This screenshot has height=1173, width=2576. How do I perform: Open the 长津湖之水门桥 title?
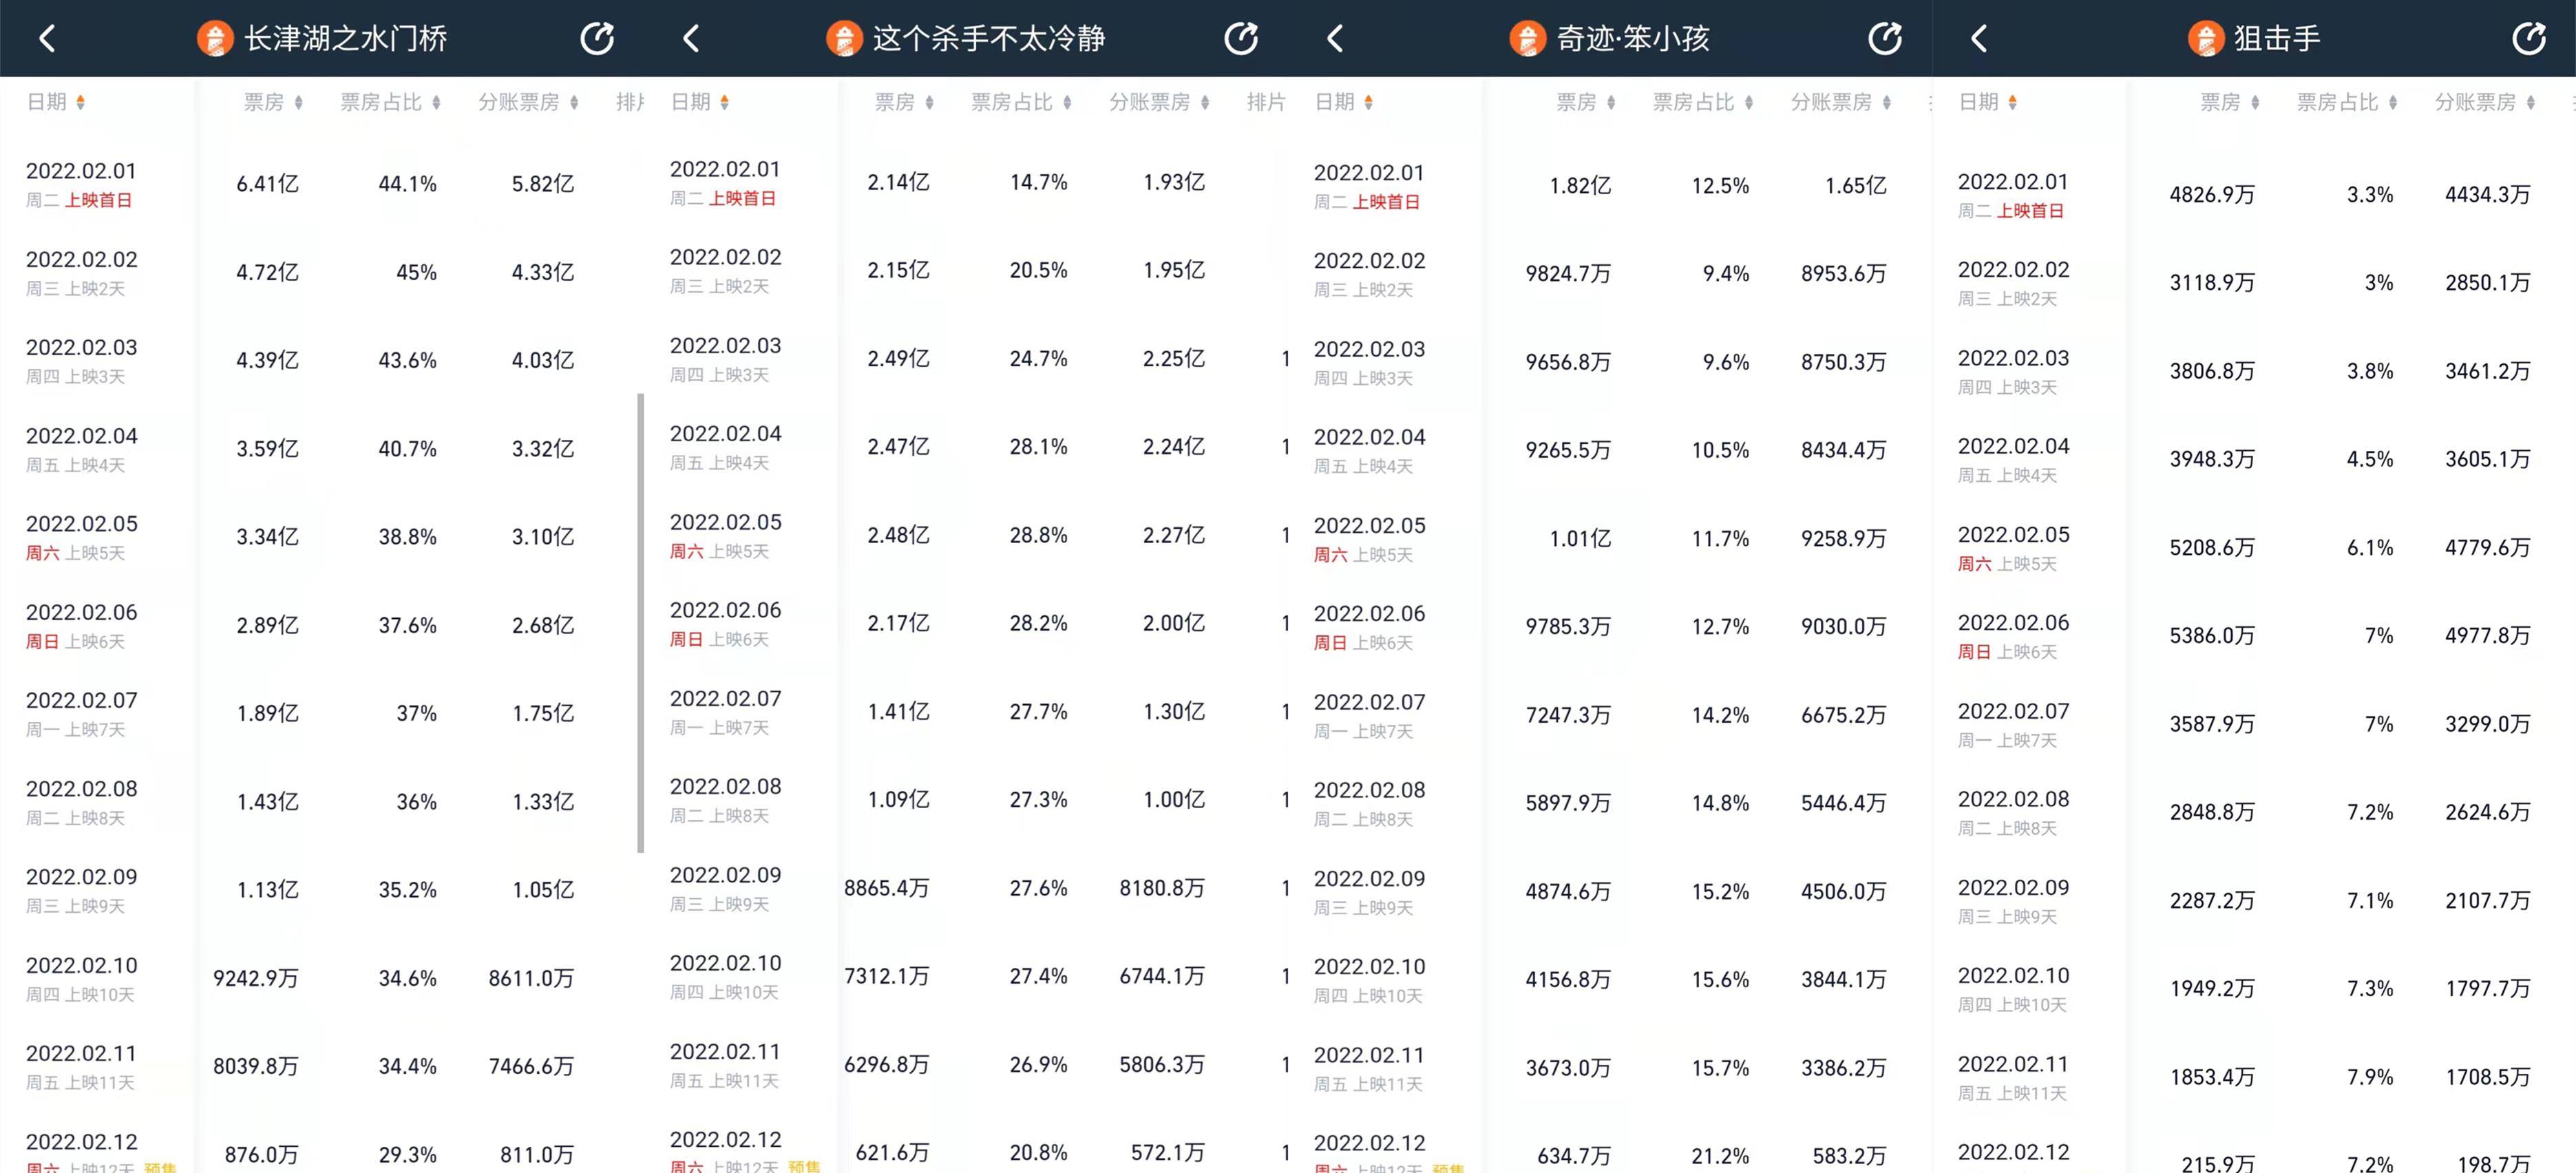coord(346,39)
